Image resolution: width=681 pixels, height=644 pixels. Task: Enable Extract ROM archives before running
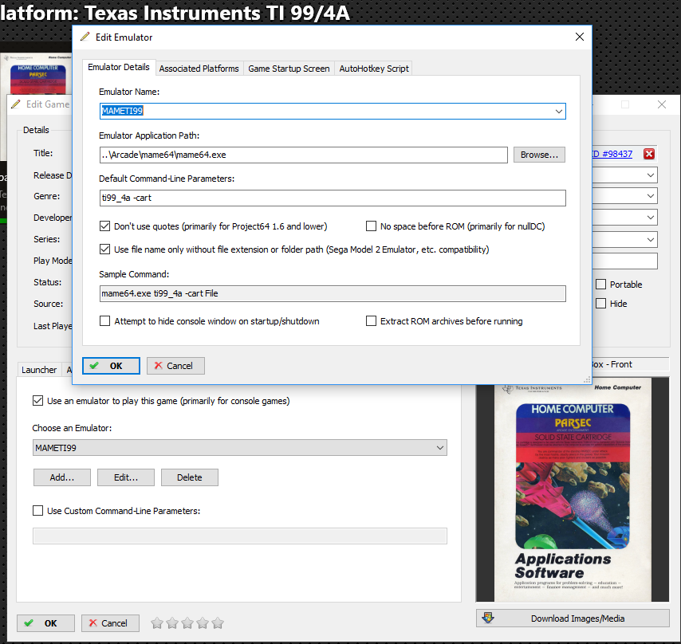[372, 321]
